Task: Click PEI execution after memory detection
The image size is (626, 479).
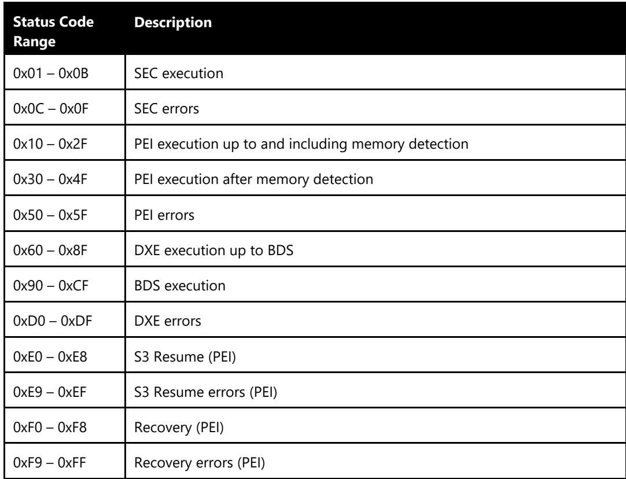Action: tap(253, 179)
